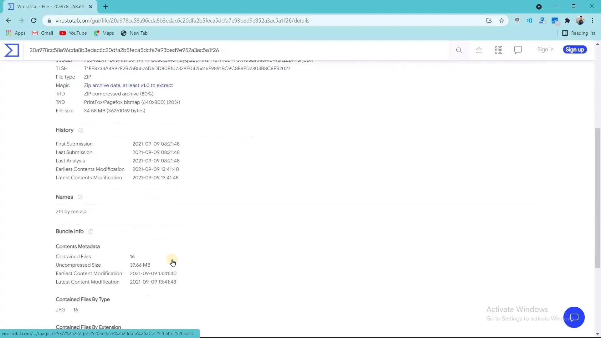
Task: Click the VirusTotal logo icon
Action: [12, 50]
